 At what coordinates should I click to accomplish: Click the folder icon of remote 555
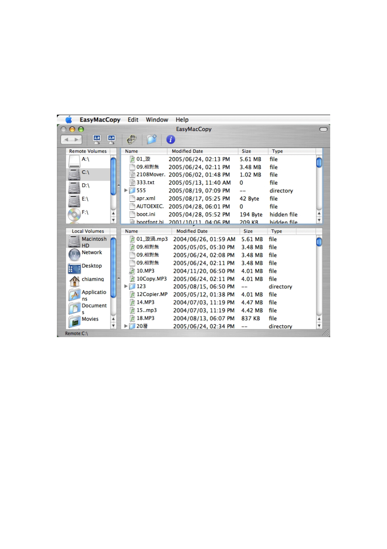(x=132, y=190)
